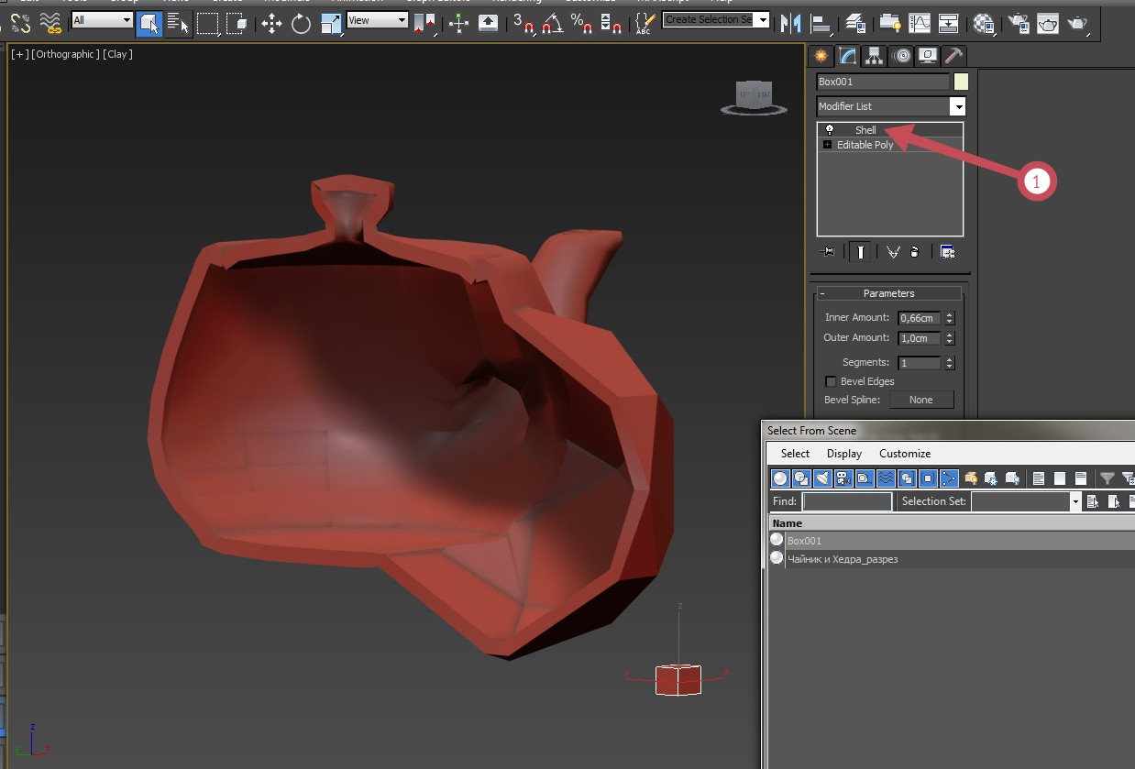1135x769 pixels.
Task: Open the Selection Set dropdown
Action: pos(1026,501)
